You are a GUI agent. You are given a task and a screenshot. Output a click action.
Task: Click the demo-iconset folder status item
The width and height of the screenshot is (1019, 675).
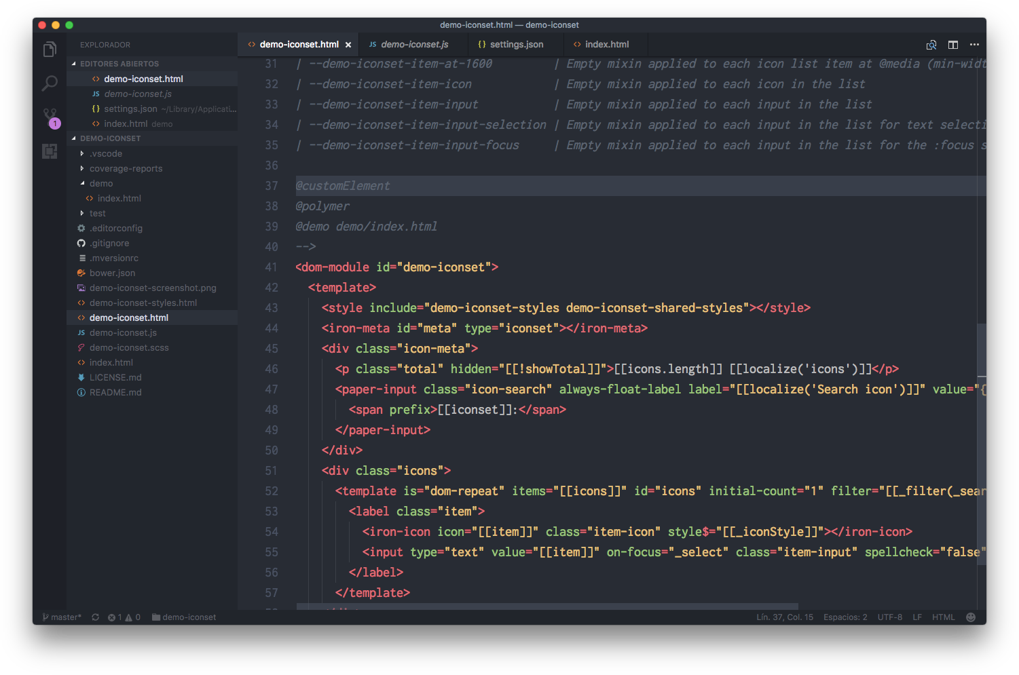point(184,617)
